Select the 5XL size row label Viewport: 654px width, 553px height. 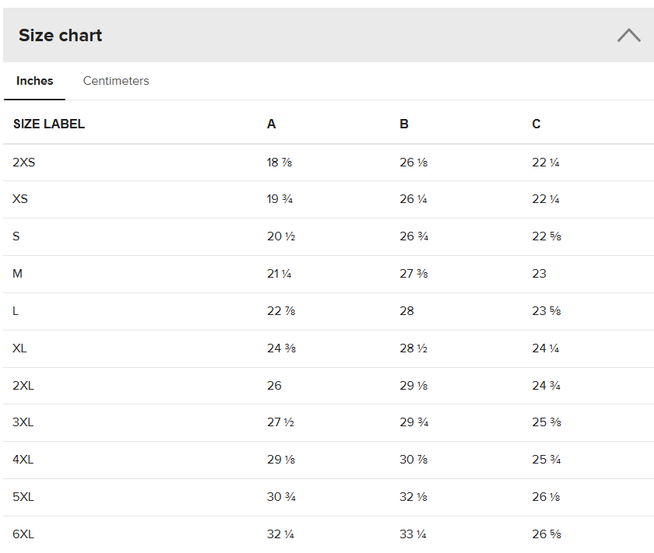point(23,497)
